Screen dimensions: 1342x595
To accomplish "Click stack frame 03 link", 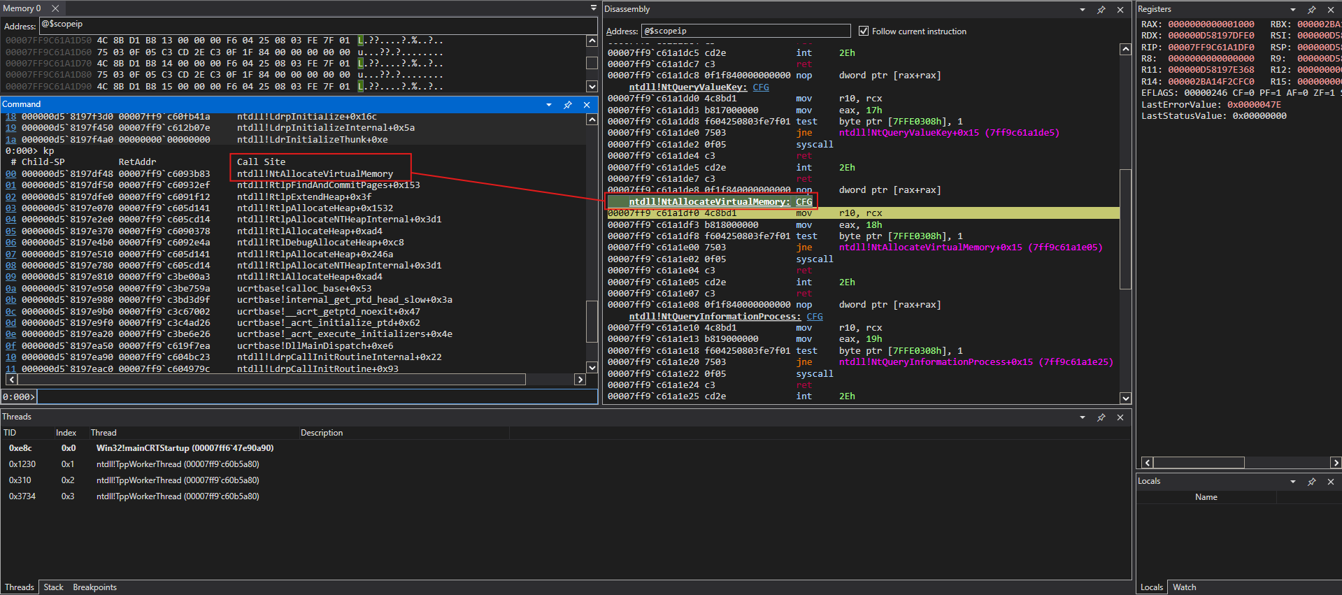I will 10,208.
